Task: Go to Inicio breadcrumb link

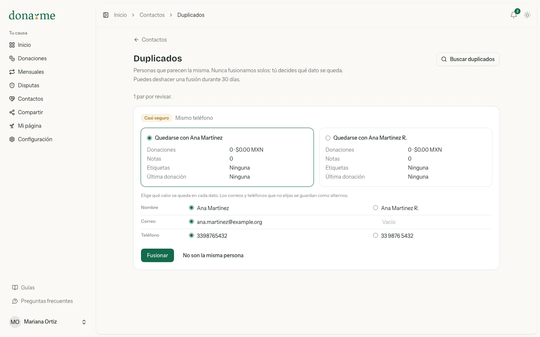Action: pos(120,15)
